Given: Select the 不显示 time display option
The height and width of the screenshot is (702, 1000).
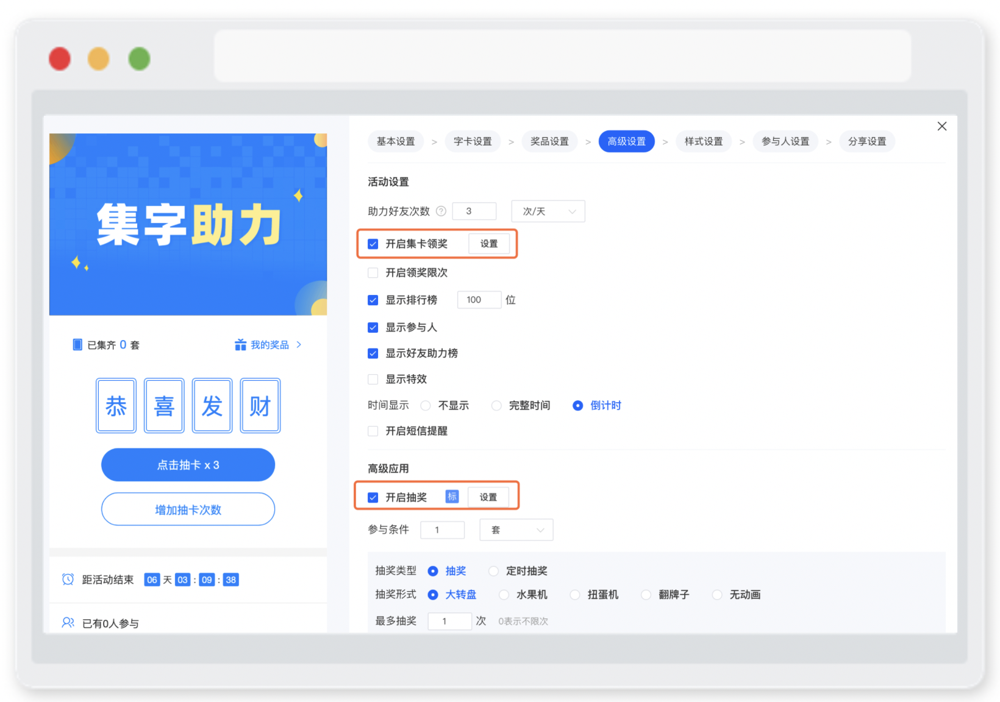Looking at the screenshot, I should tap(426, 406).
